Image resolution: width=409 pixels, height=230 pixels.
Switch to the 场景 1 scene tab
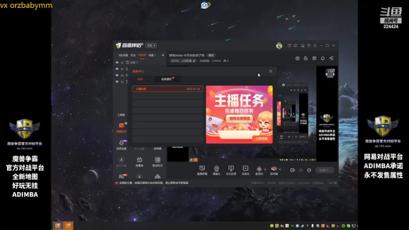152,55
